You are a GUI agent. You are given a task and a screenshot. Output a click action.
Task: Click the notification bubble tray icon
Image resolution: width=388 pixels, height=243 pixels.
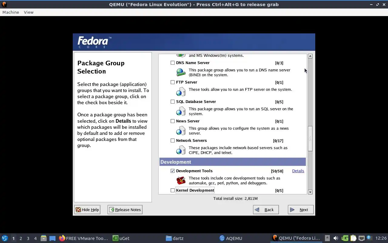click(369, 238)
